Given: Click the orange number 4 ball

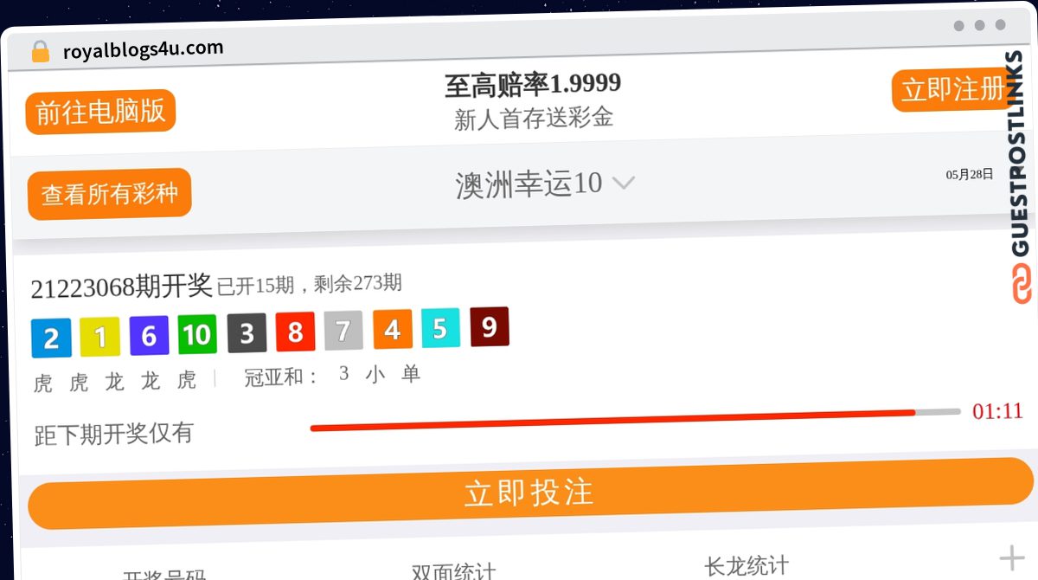Looking at the screenshot, I should point(393,329).
